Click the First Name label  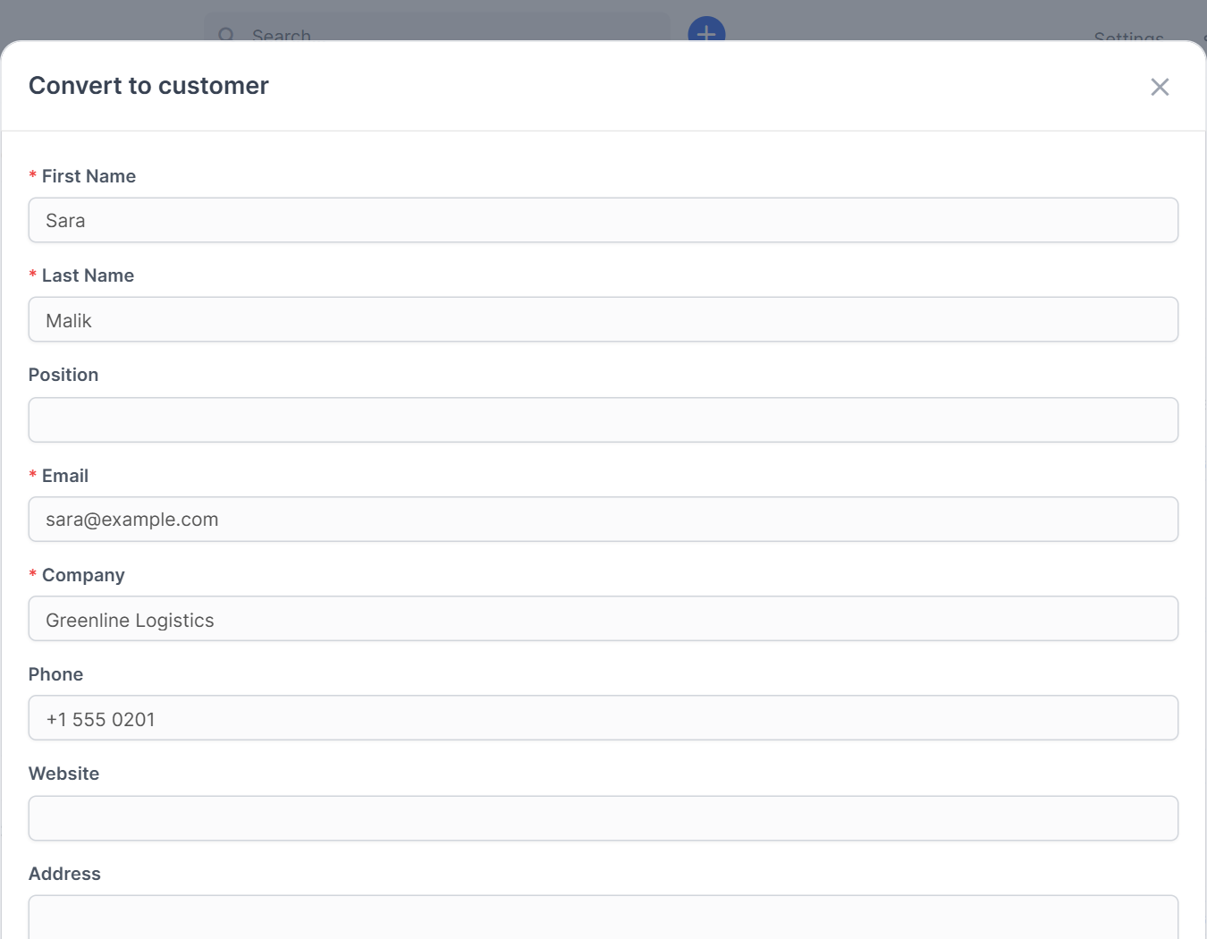[x=89, y=176]
